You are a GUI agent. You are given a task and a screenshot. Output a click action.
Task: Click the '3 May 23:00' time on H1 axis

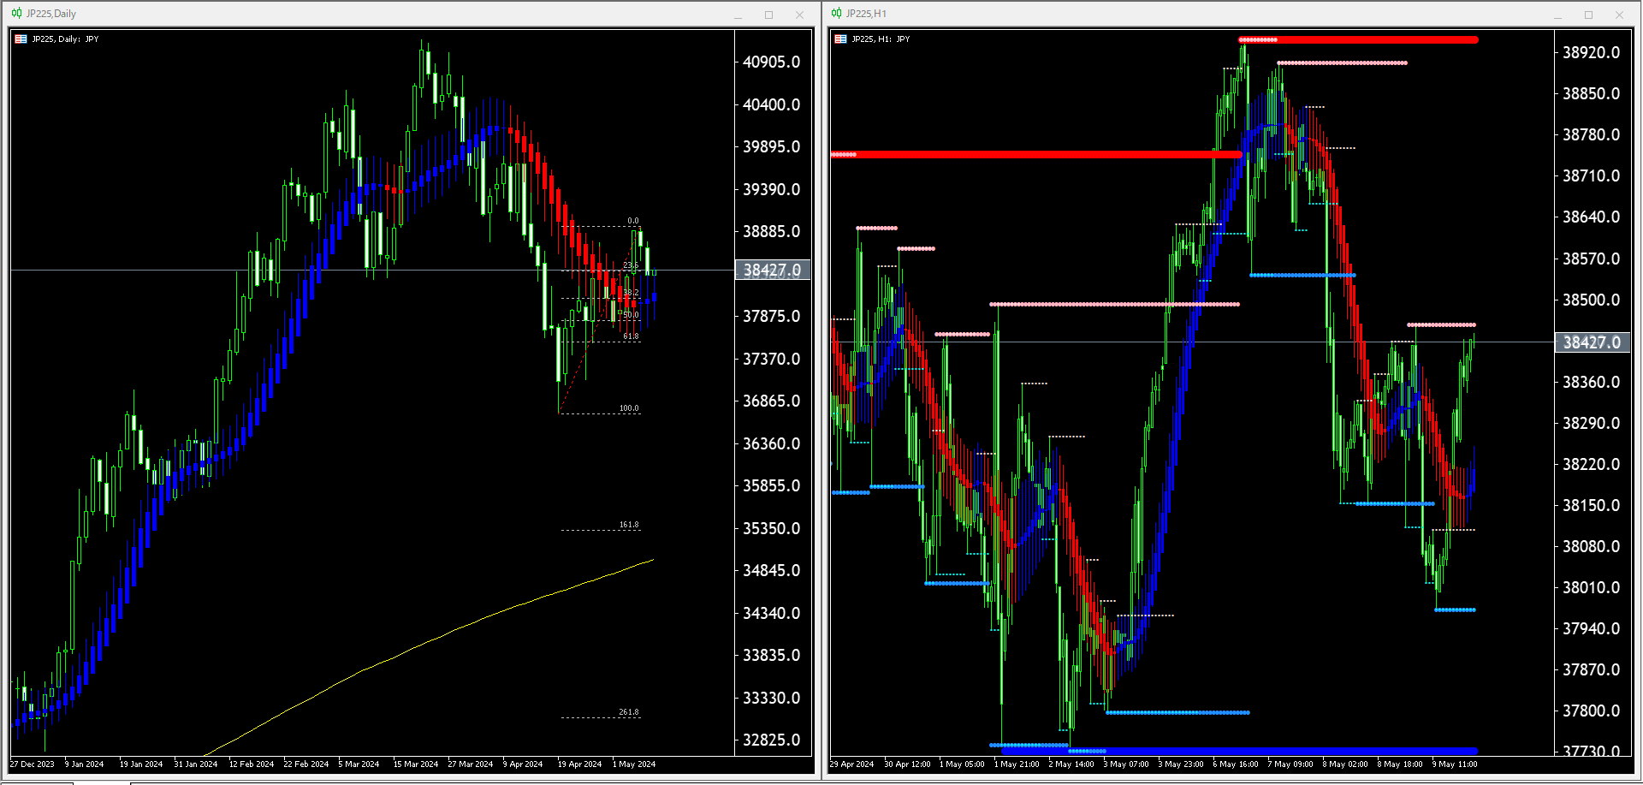(1181, 764)
